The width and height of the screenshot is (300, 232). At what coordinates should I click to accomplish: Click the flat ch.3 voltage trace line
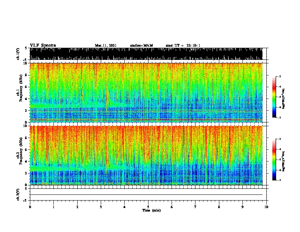pyautogui.click(x=146, y=195)
